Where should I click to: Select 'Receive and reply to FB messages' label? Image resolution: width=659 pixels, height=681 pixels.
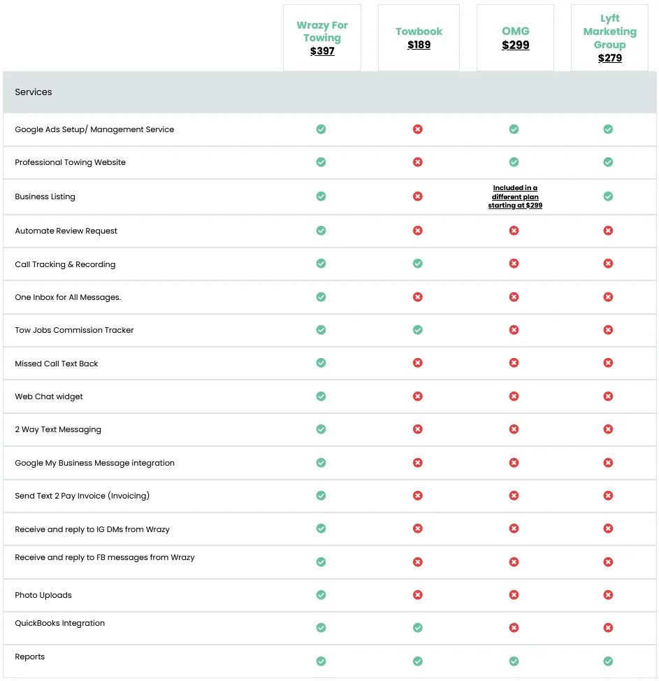tap(105, 558)
